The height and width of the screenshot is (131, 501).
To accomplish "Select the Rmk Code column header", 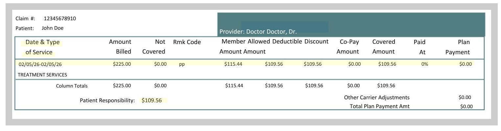I will 187,42.
